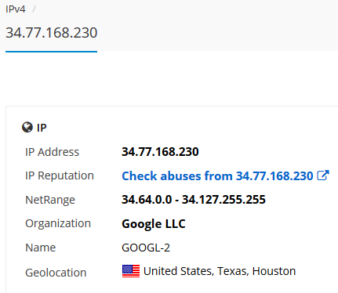Click the Geolocation field label
Image resolution: width=338 pixels, height=293 pixels.
click(x=56, y=273)
